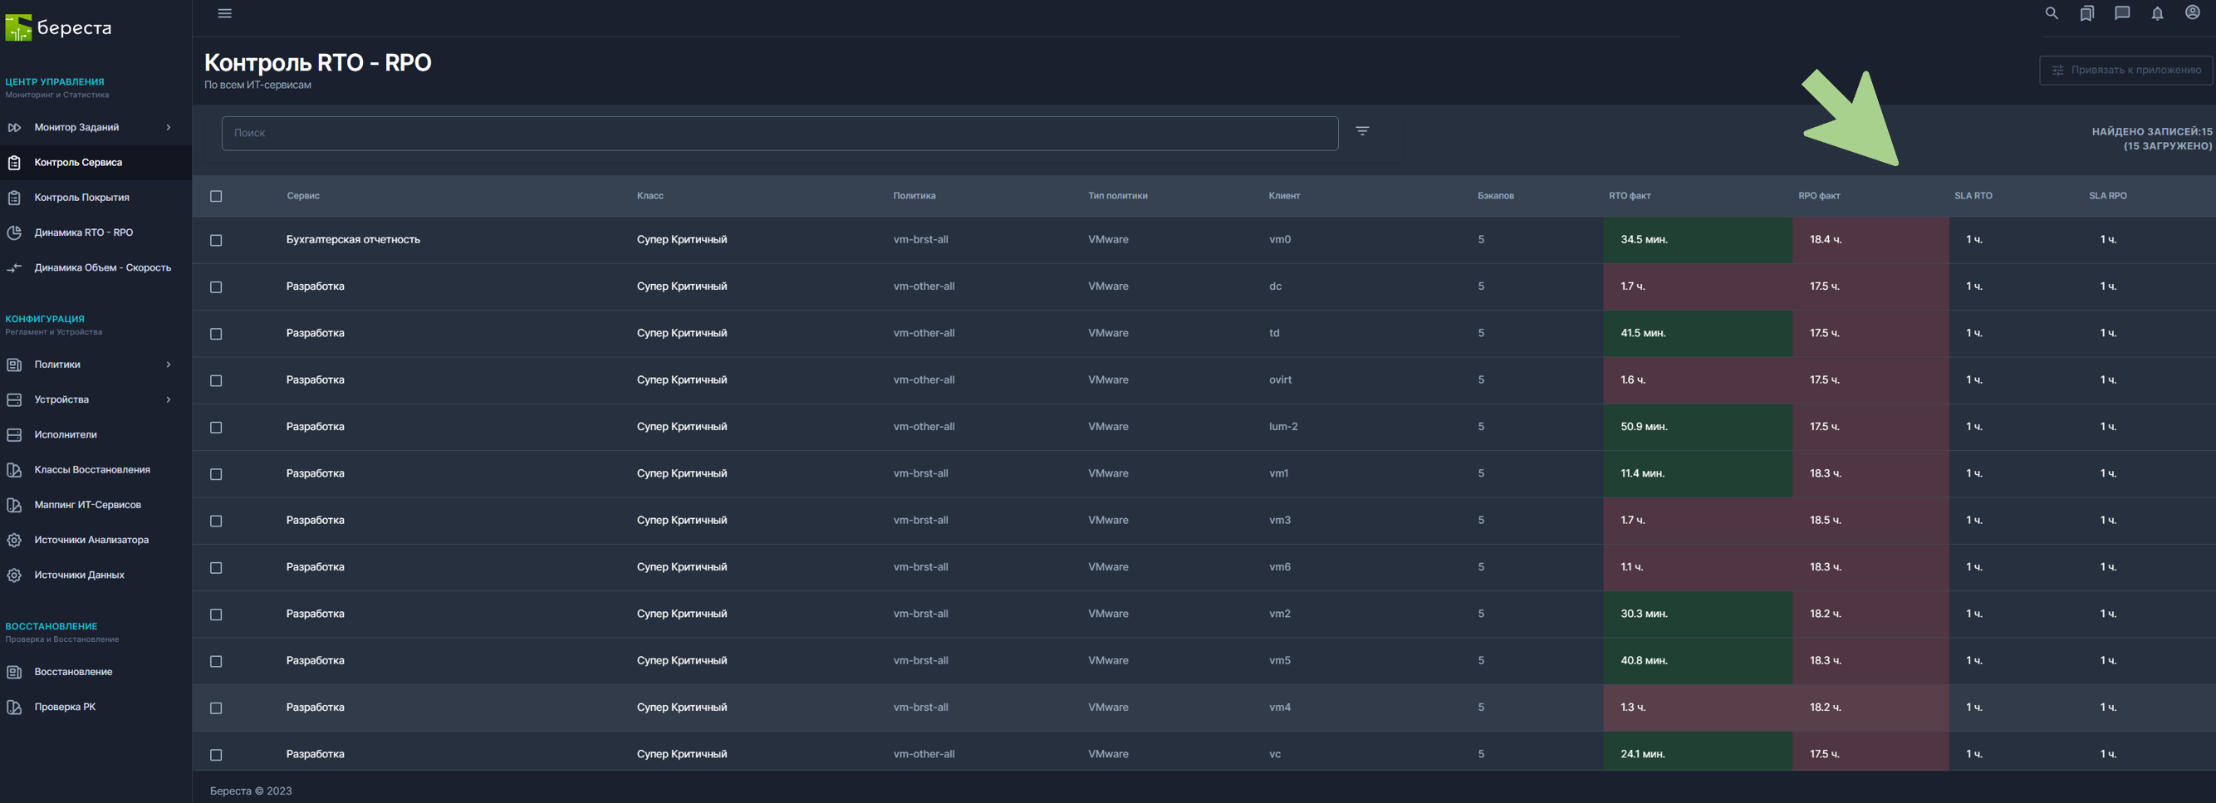
Task: Sort table by RTO факт column header
Action: (x=1630, y=196)
